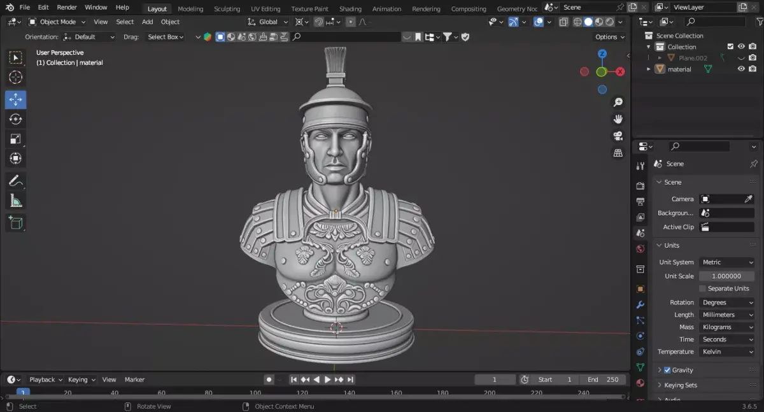The image size is (764, 412).
Task: Switch to the Shading workspace tab
Action: (x=350, y=9)
